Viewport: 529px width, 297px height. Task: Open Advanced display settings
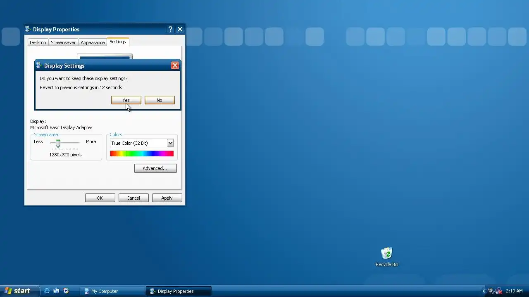point(155,168)
